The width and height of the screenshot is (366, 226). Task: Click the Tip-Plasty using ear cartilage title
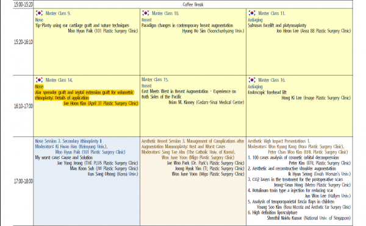82,26
